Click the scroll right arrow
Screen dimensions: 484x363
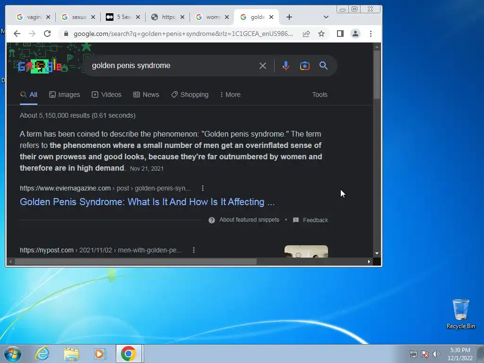point(369,261)
